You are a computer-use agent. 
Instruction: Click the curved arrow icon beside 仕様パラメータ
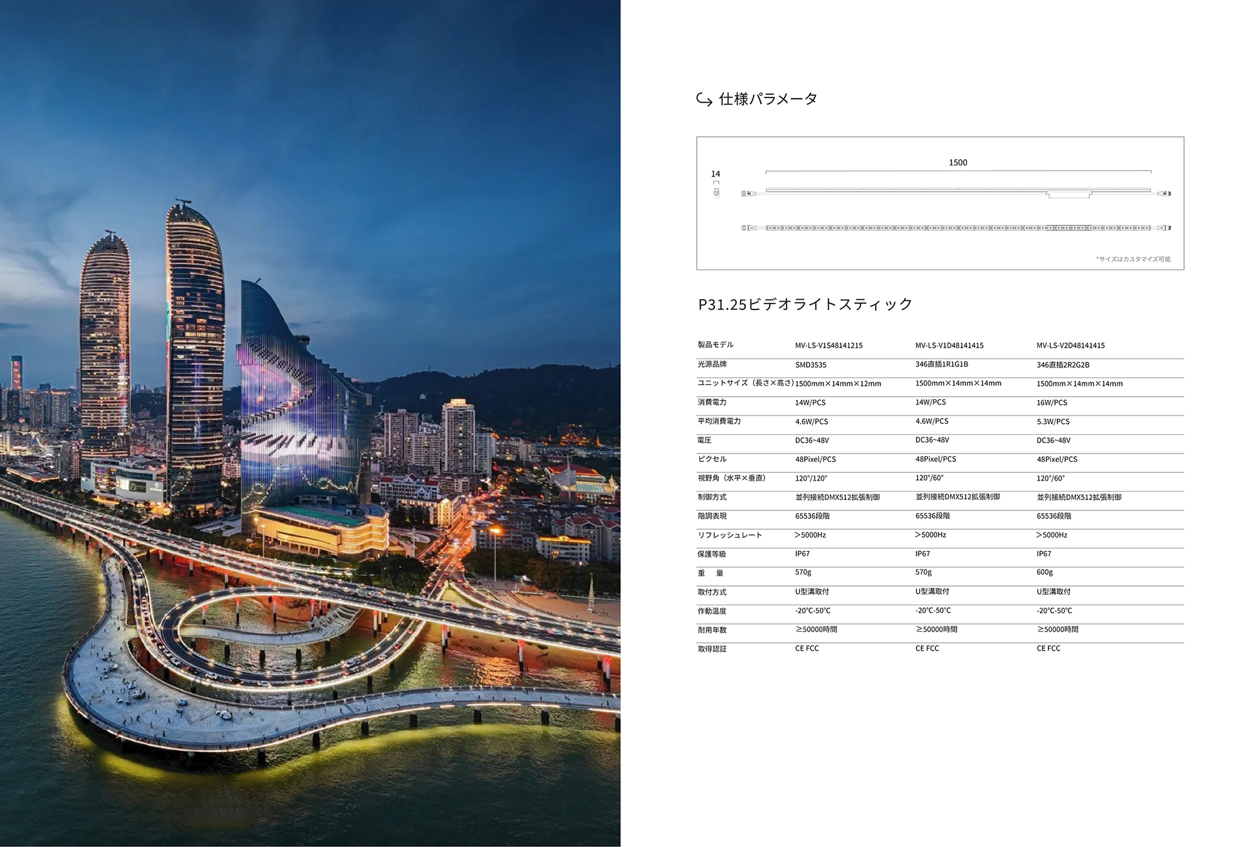point(704,100)
